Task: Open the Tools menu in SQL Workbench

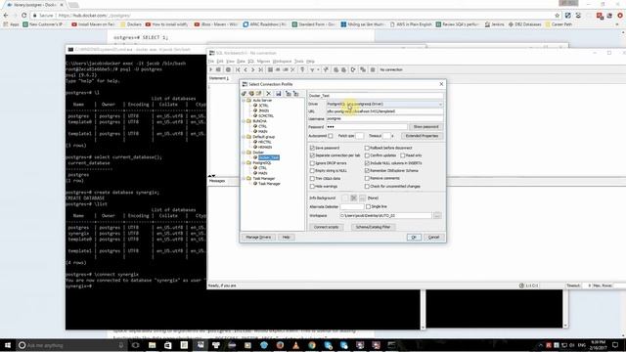Action: 299,62
